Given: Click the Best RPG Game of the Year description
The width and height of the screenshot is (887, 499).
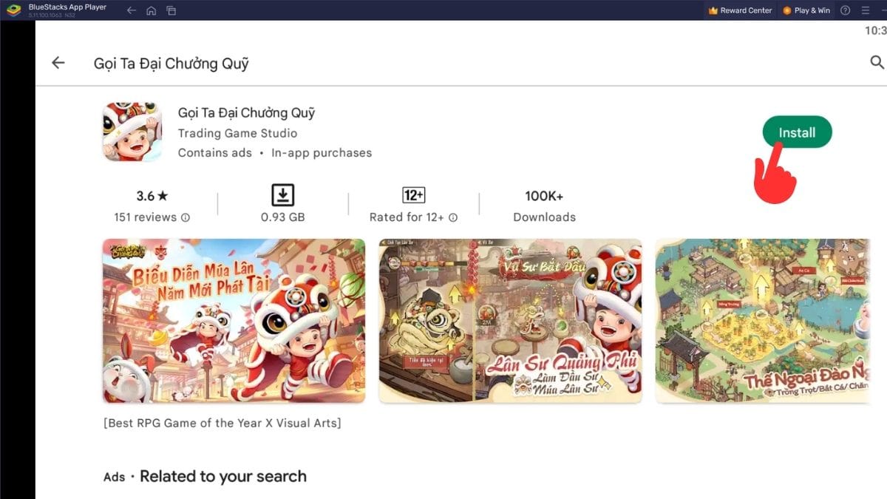Looking at the screenshot, I should [x=222, y=424].
